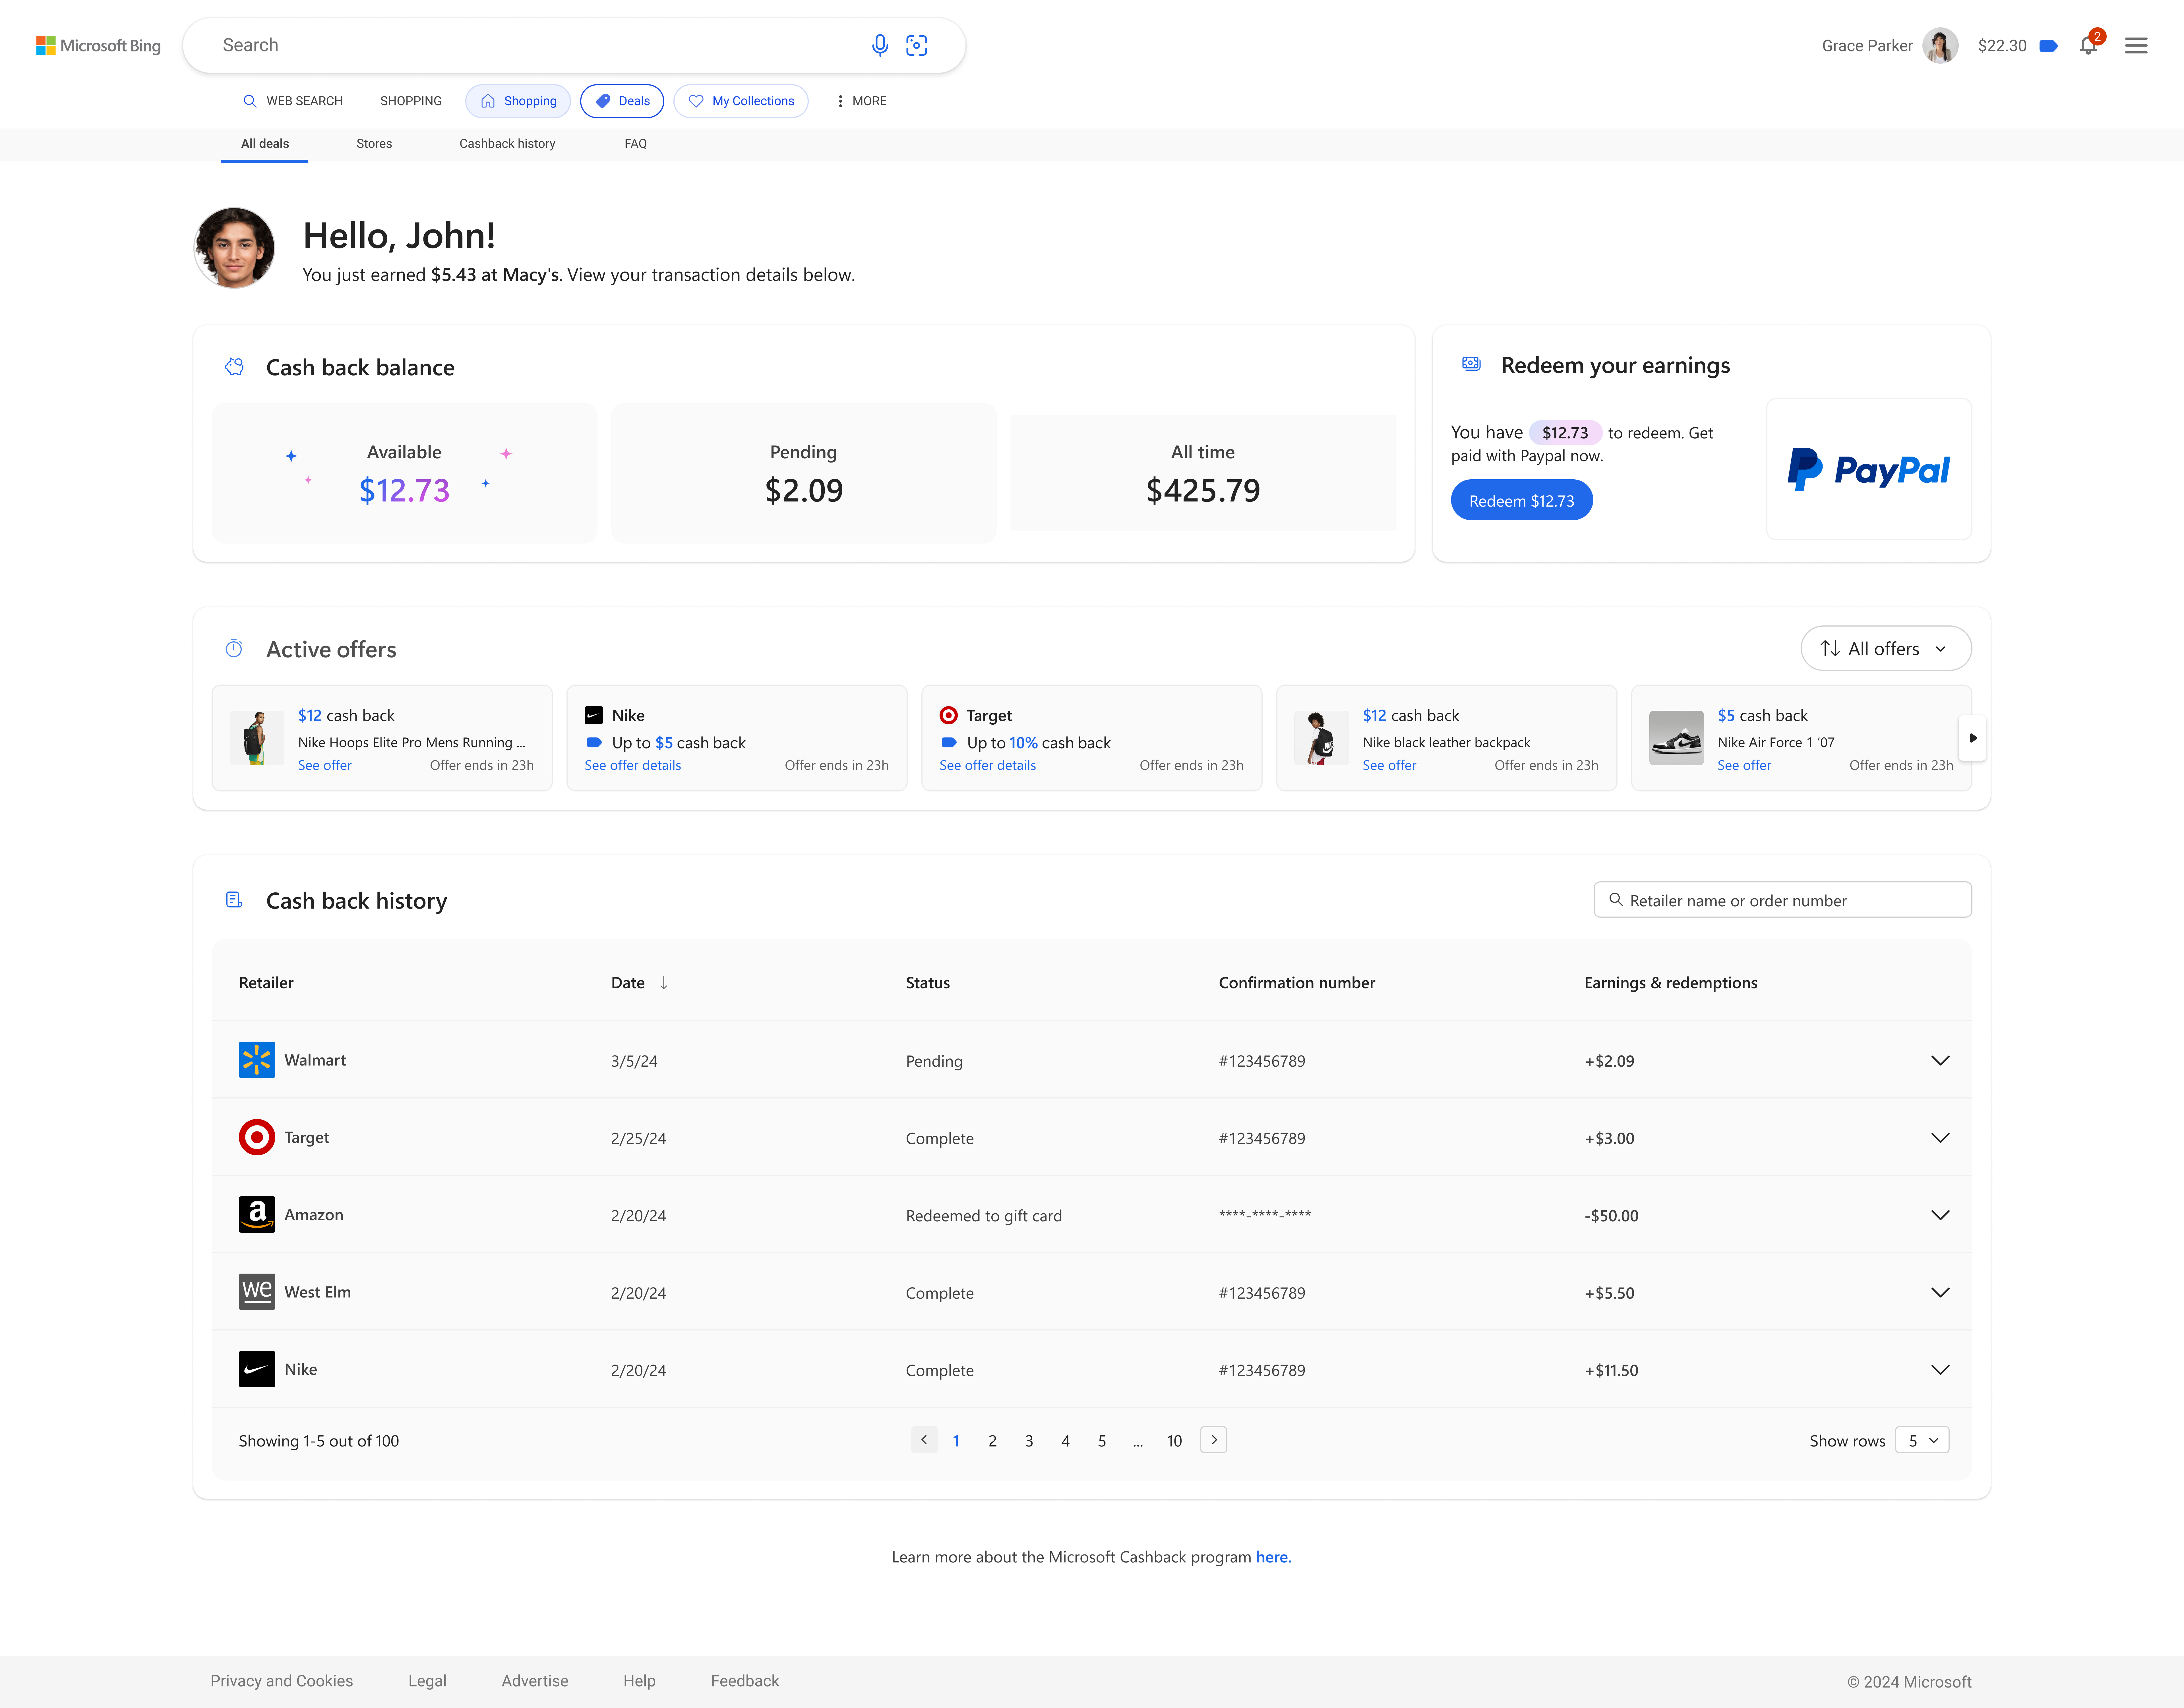The image size is (2184, 1708).
Task: Go to page 3 of history
Action: [1029, 1441]
